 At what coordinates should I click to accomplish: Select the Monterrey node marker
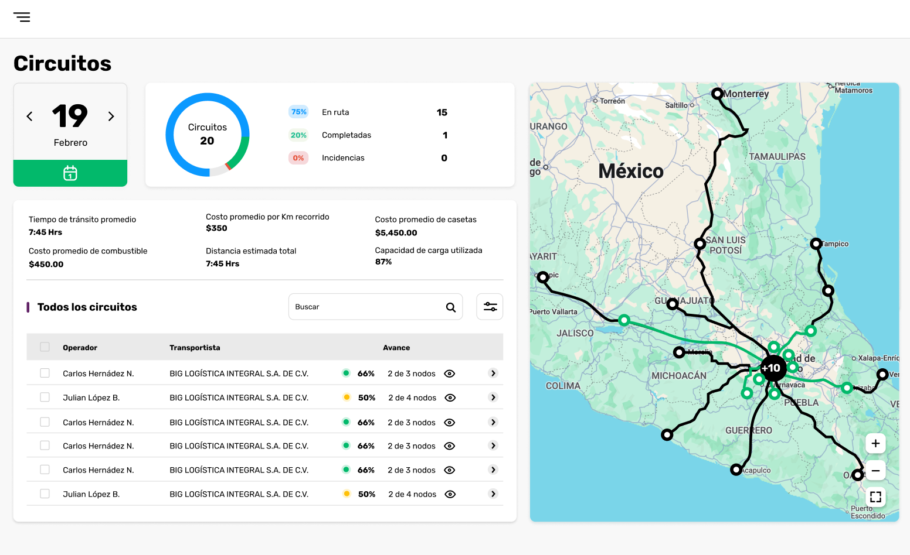[717, 93]
